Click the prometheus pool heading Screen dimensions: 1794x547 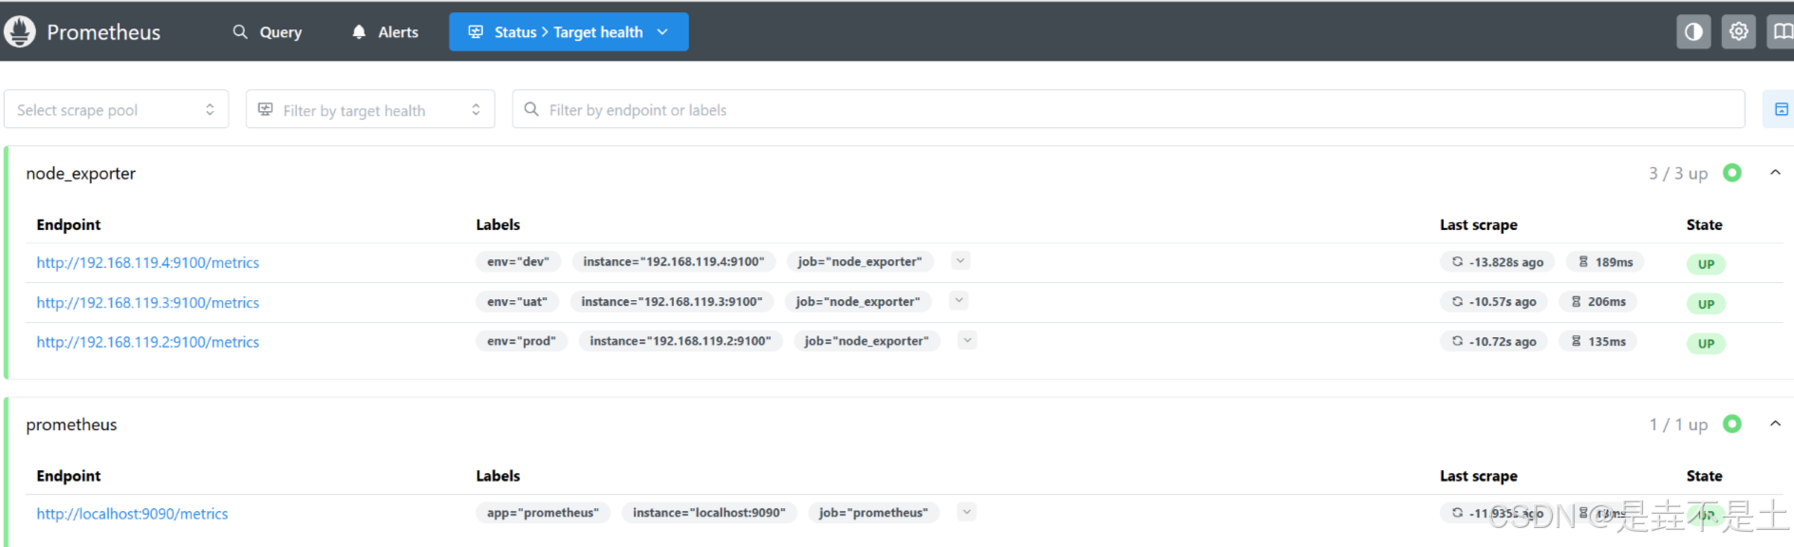tap(71, 424)
